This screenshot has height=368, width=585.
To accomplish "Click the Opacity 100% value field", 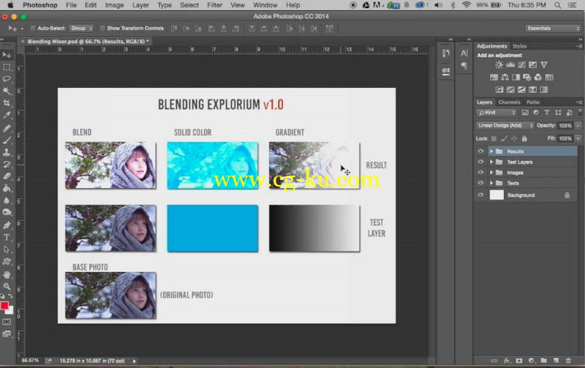I will (x=565, y=126).
